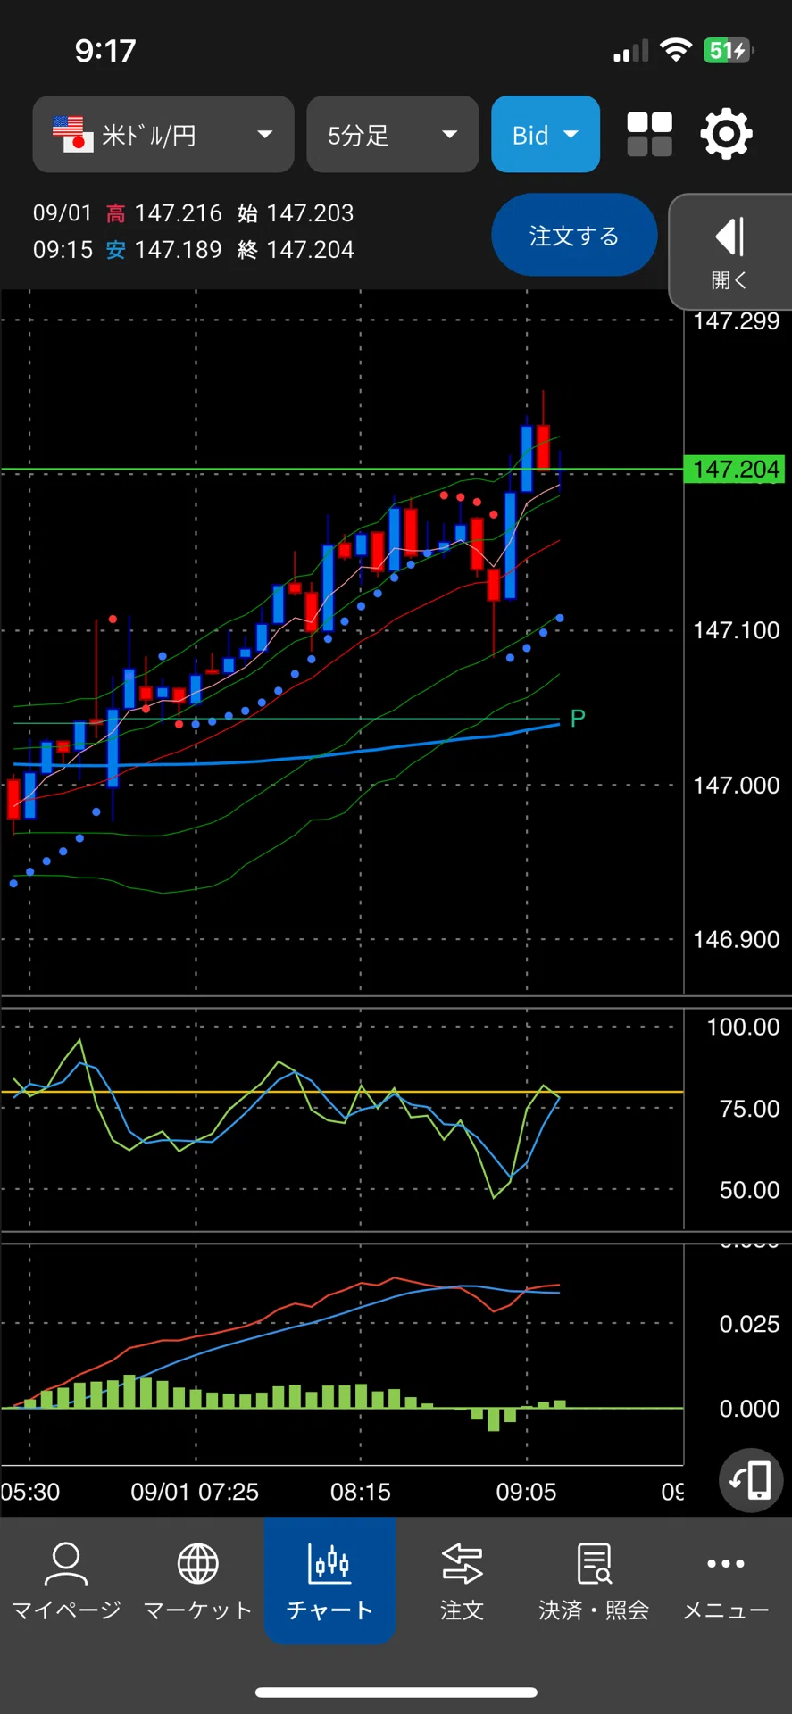The height and width of the screenshot is (1714, 792).
Task: Tap the cellular signal bars
Action: (631, 51)
